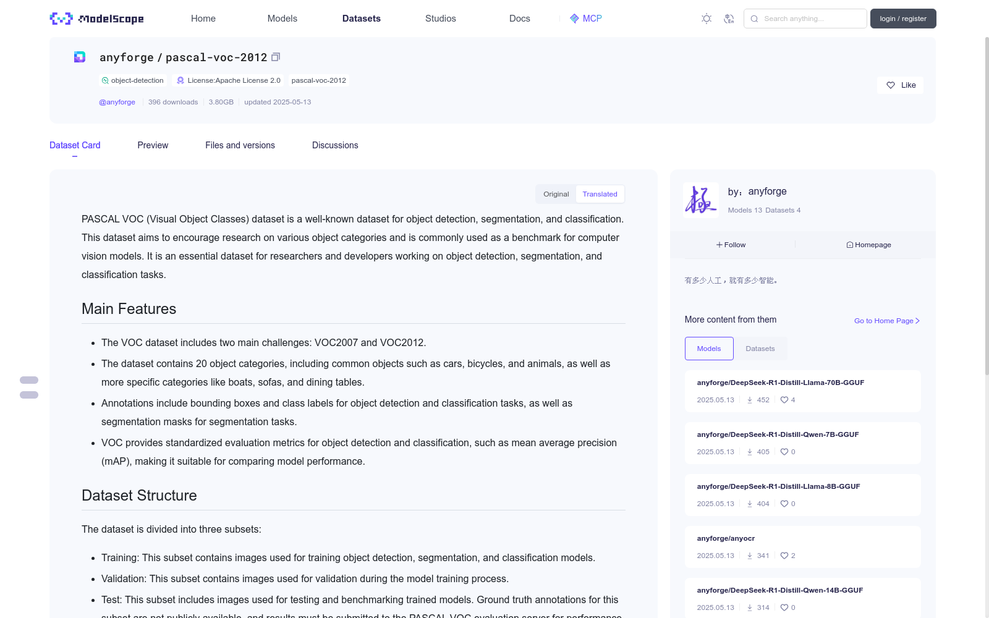Screen dimensions: 989x618
Task: Open the Docs navigation item
Action: click(520, 19)
